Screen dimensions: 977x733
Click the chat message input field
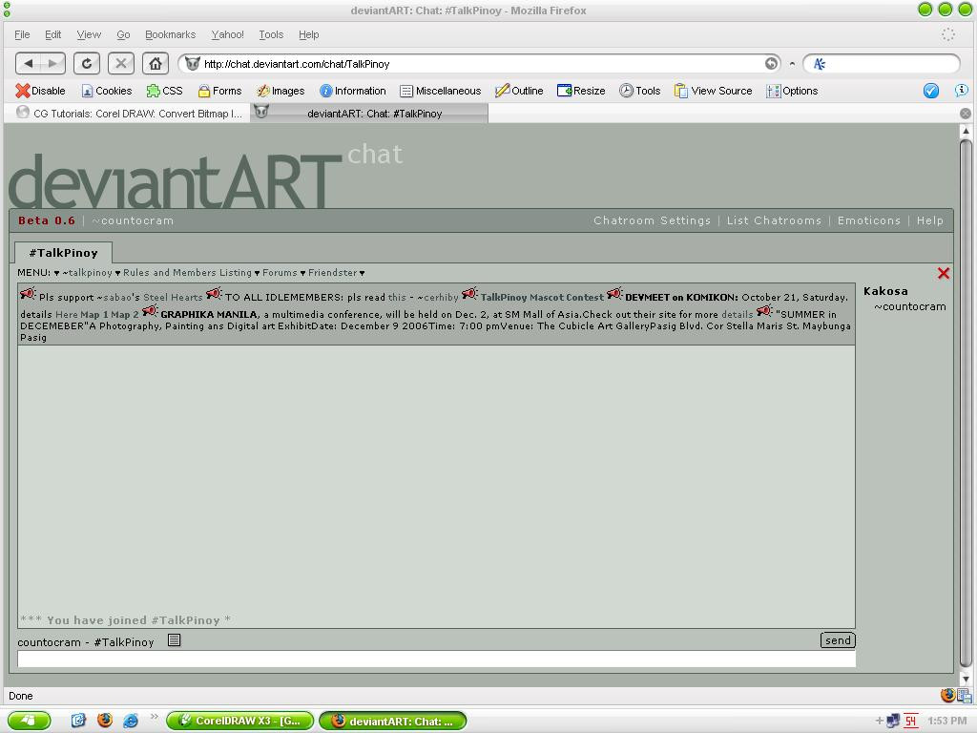click(436, 659)
